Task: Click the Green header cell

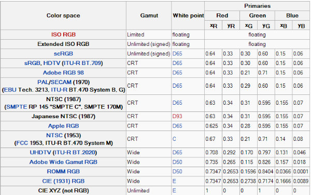Action: (x=257, y=15)
